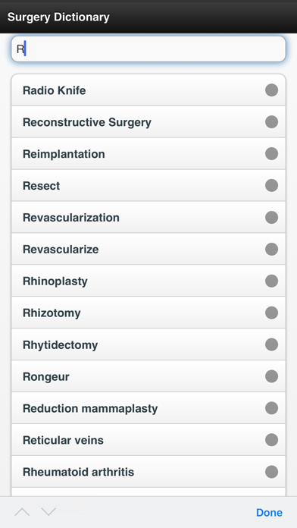297x528 pixels.
Task: Tap the gray circle beside Revascularization
Action: click(271, 217)
